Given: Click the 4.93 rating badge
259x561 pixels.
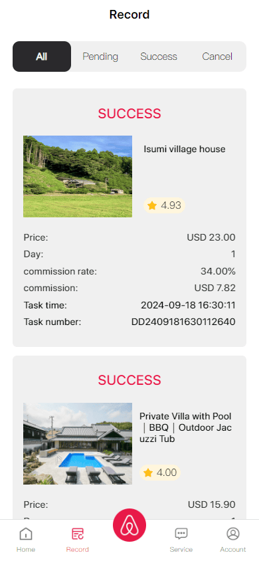Looking at the screenshot, I should pos(164,205).
